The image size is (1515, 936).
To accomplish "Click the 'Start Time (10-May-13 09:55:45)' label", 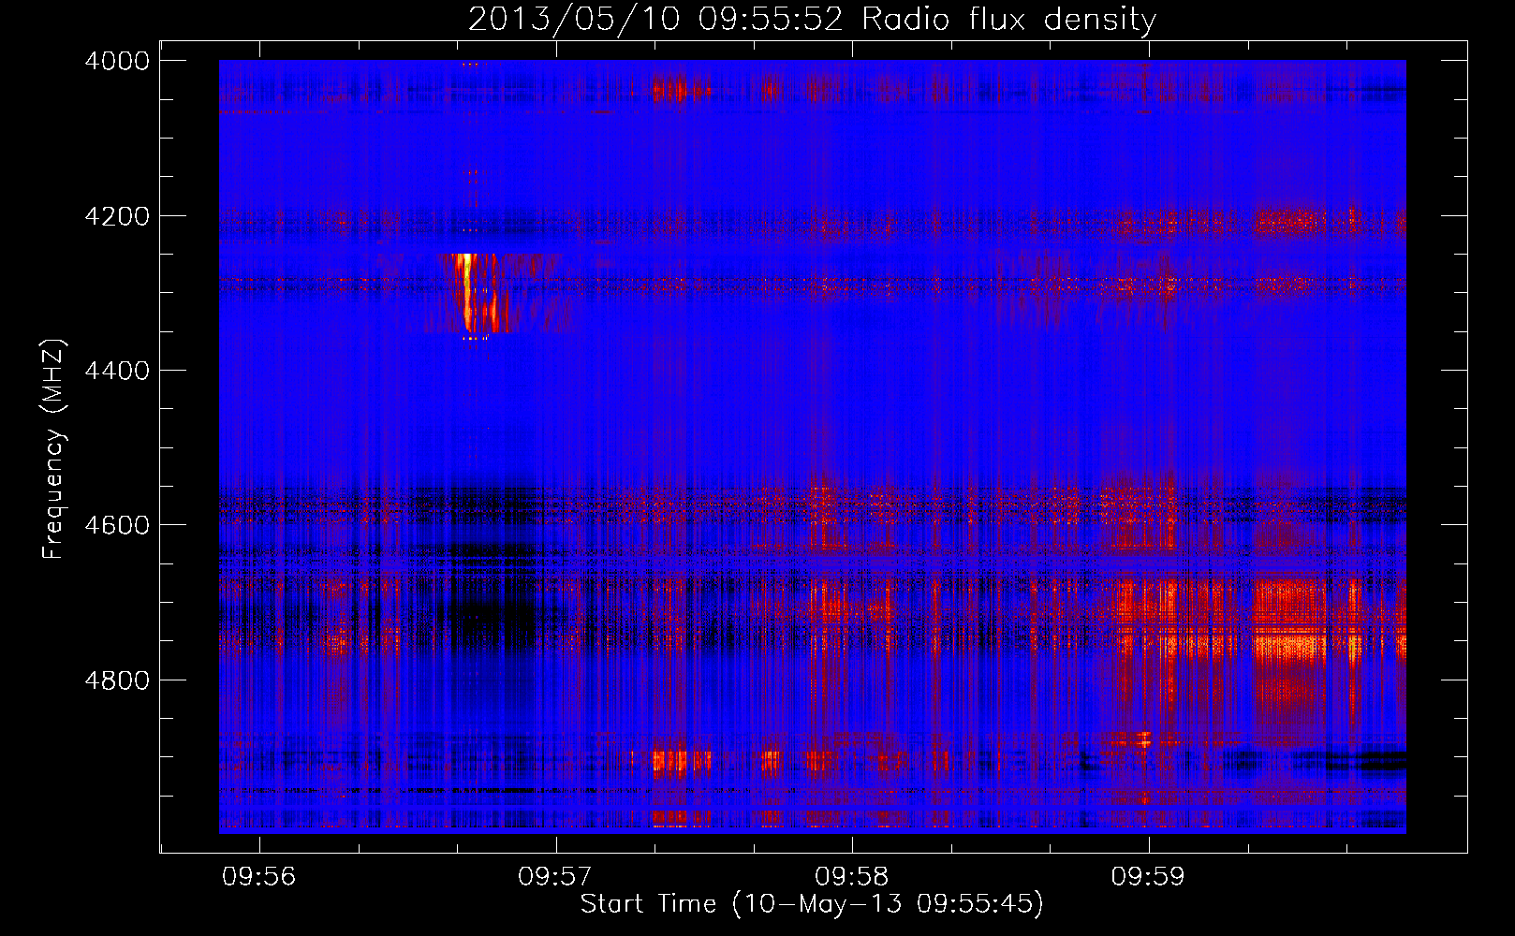I will pyautogui.click(x=812, y=904).
